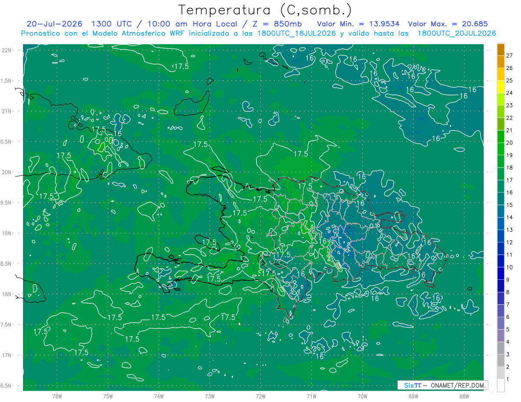Image resolution: width=521 pixels, height=402 pixels.
Task: Click the "69W" longitude label
Action: click(413, 396)
